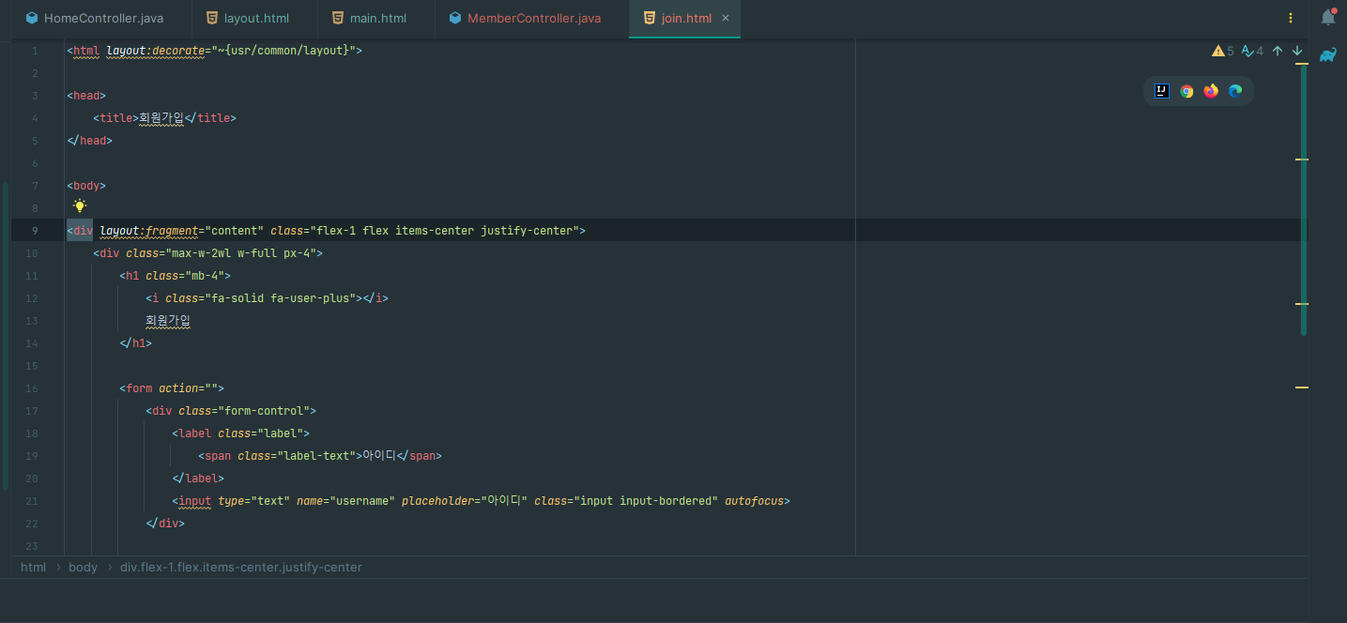Click the 회원가입 heading text on line 13
Screen dimensions: 1347x623
tap(168, 321)
